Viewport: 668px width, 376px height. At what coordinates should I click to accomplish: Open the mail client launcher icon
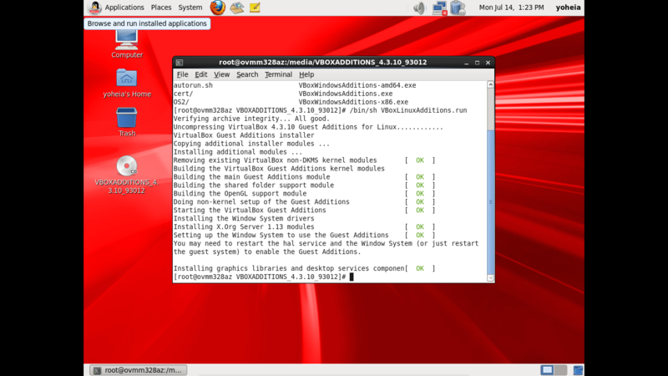[x=237, y=8]
